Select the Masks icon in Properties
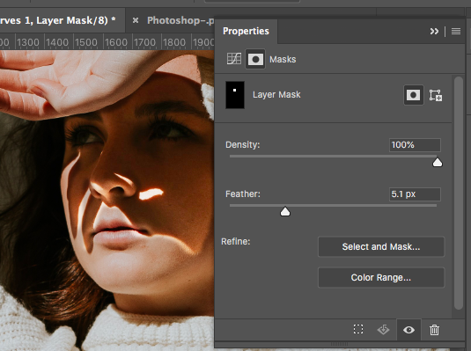This screenshot has width=471, height=351. pos(255,59)
